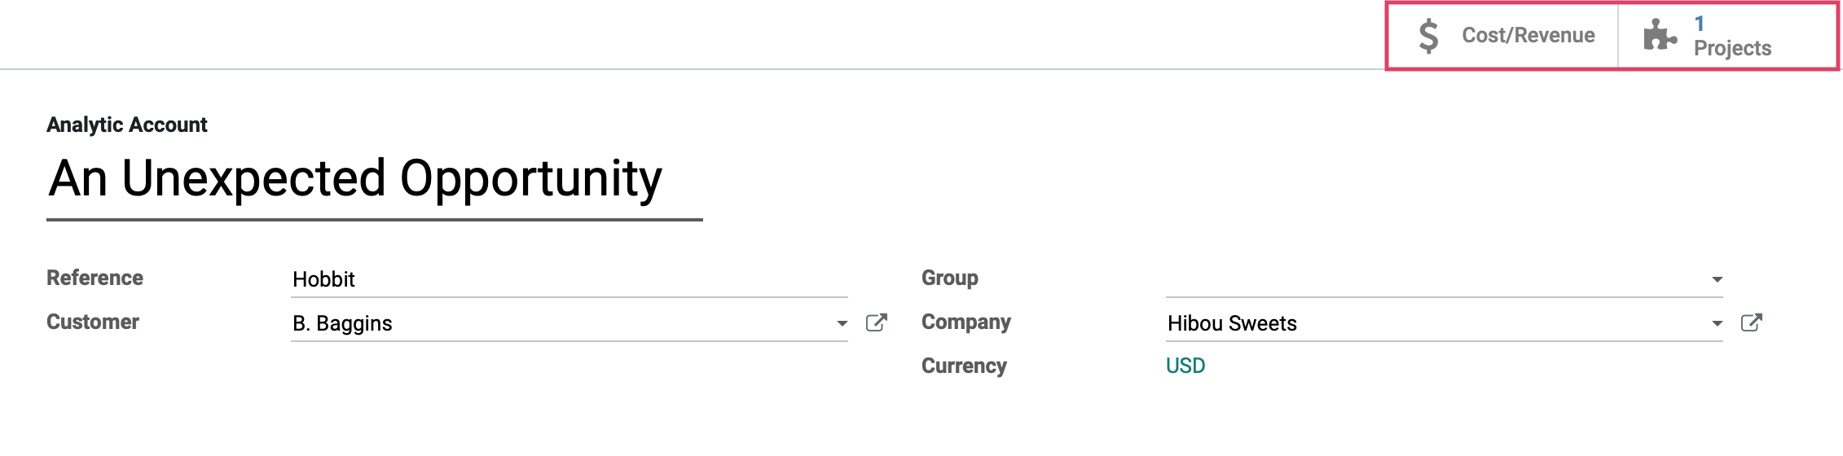Click the Analytic Account heading label
Viewport: 1843px width, 456px height.
coord(127,125)
